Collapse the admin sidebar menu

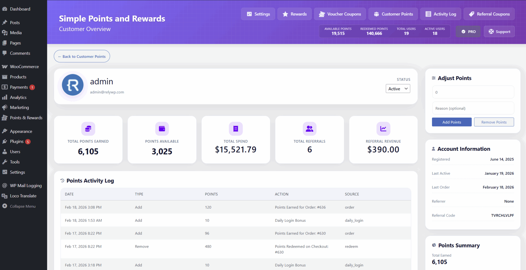[x=22, y=206]
